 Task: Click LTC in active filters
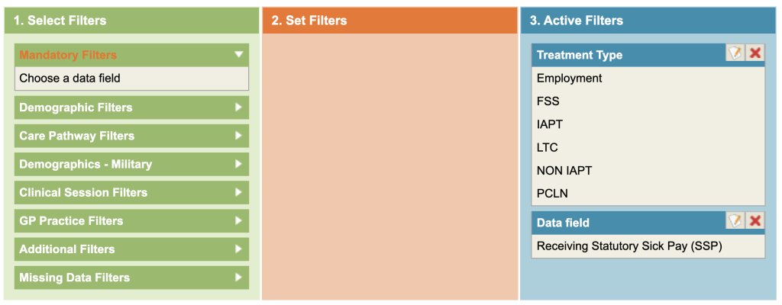click(548, 147)
